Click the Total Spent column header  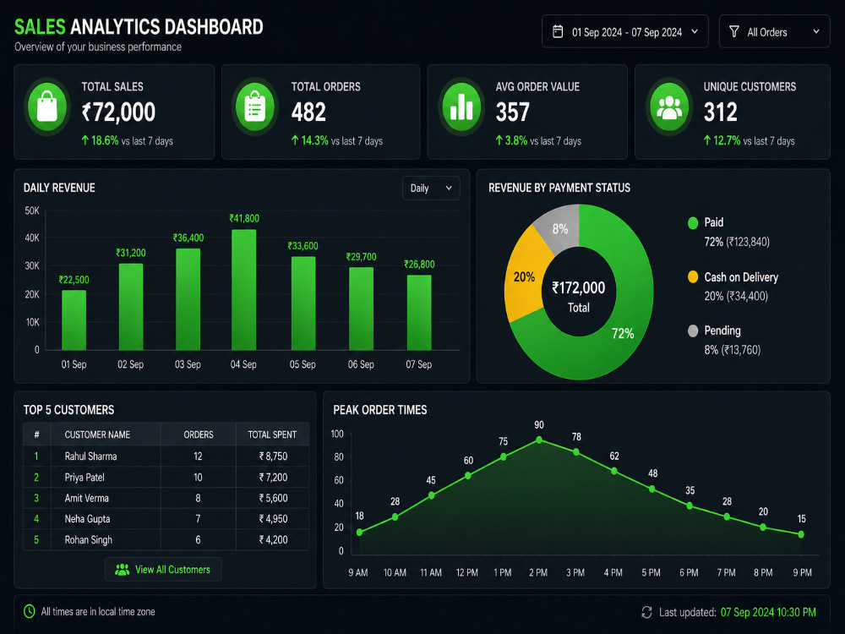click(x=272, y=435)
